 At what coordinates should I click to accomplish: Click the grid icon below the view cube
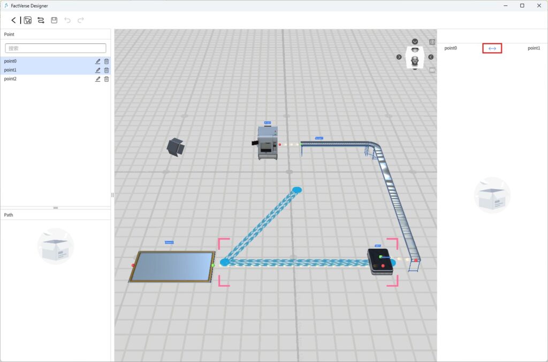432,70
